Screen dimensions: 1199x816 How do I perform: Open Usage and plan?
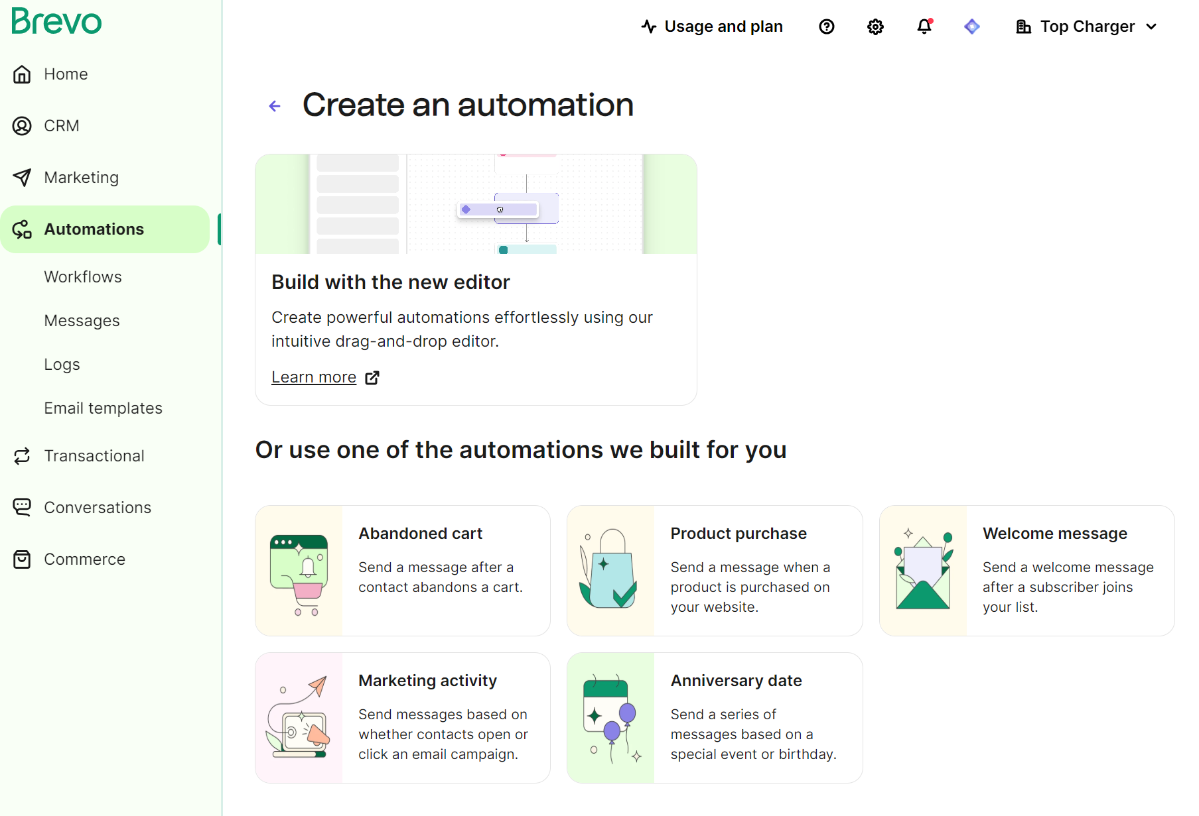(x=711, y=27)
